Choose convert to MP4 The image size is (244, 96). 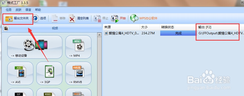78,47
